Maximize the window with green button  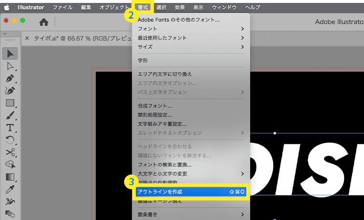[x=22, y=21]
